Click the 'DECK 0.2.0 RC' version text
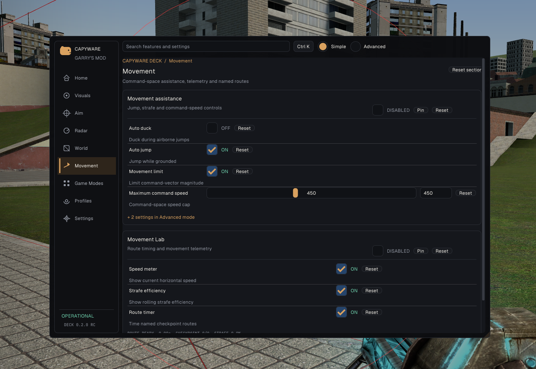 [x=80, y=325]
